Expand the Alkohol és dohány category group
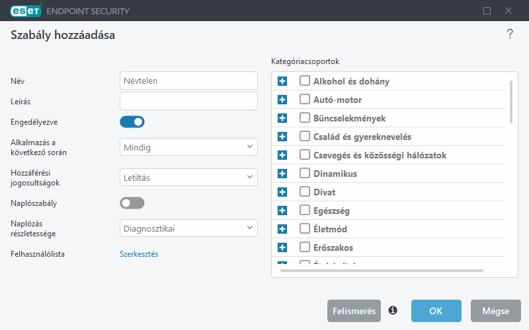The image size is (529, 330). [x=282, y=81]
